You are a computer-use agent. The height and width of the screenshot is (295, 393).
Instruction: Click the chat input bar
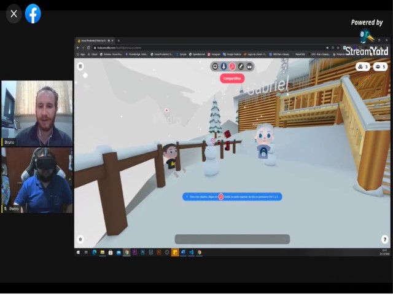(x=232, y=239)
